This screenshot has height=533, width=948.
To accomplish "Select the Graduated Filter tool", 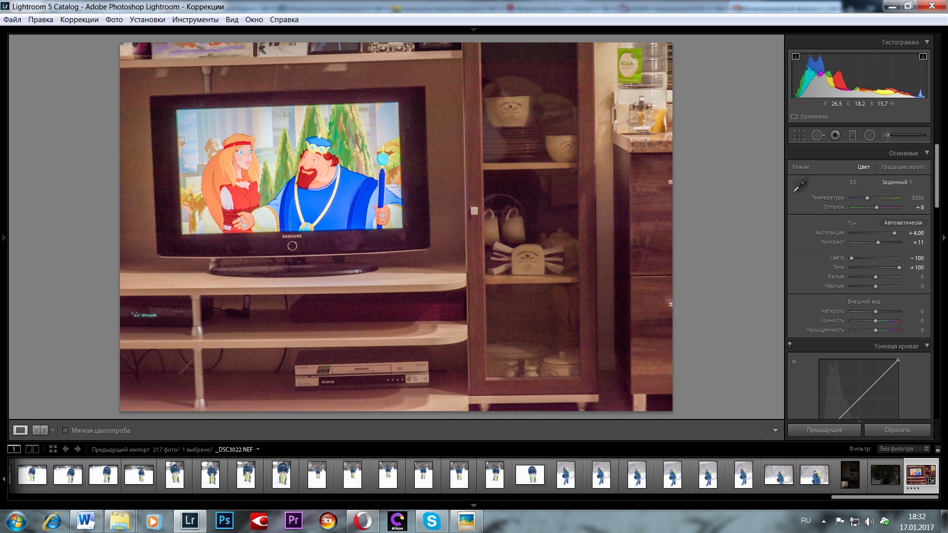I will [852, 135].
